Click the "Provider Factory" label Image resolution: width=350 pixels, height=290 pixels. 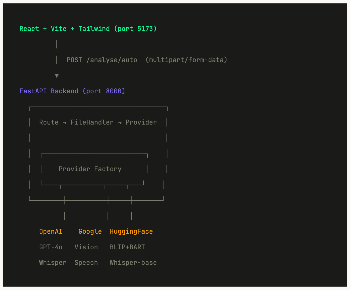tap(90, 169)
